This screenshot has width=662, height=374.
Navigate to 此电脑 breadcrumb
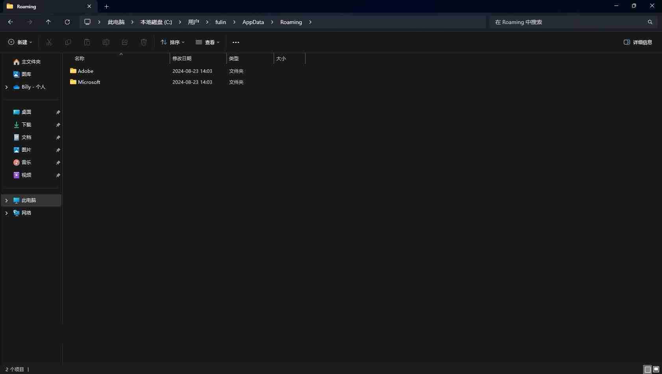116,22
